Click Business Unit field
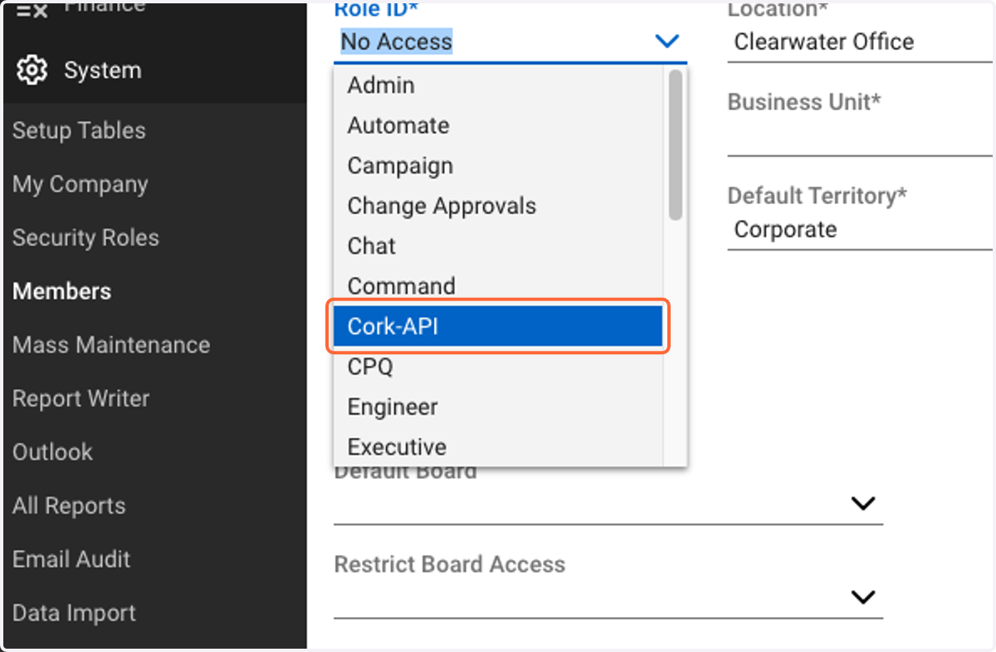Image resolution: width=996 pixels, height=652 pixels. [860, 136]
